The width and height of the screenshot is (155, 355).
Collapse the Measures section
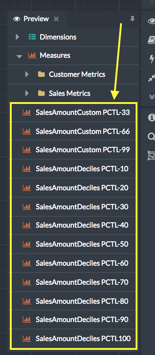point(19,56)
